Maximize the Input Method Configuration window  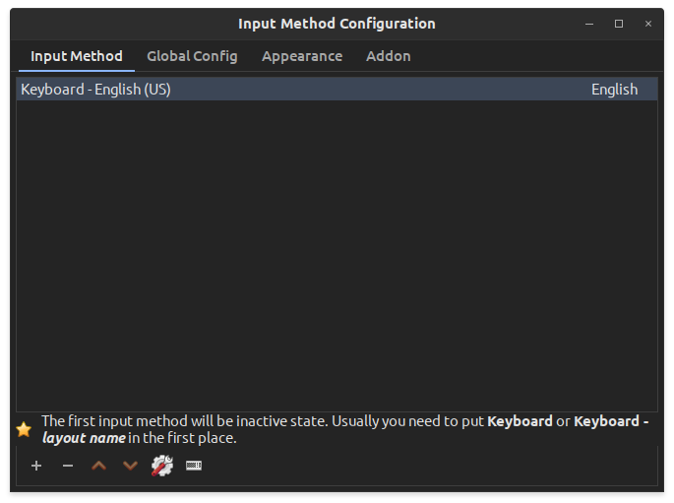click(x=619, y=24)
